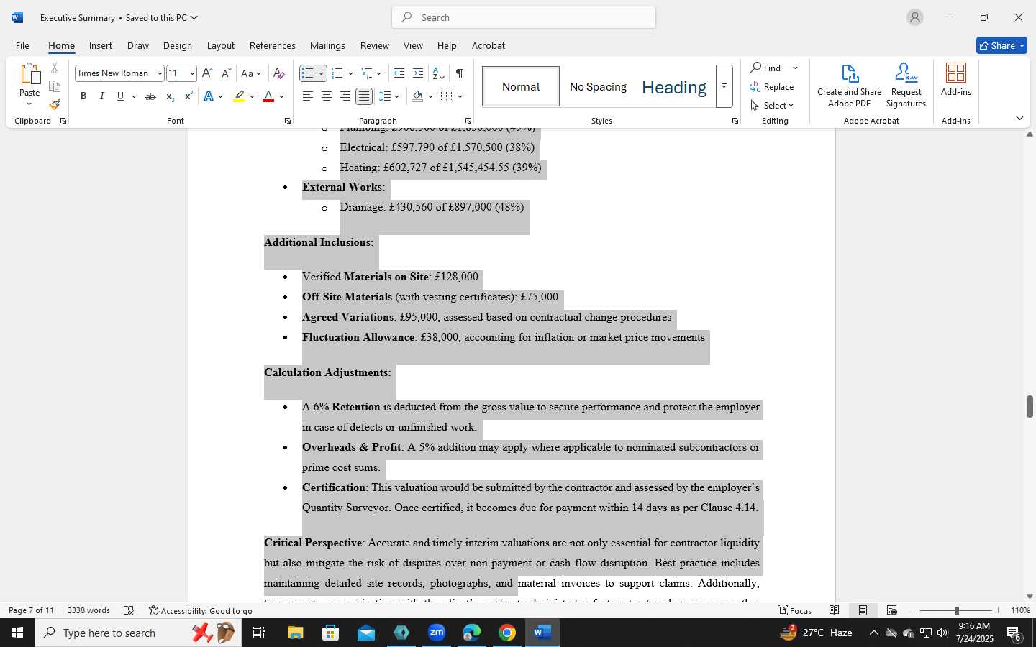
Task: Open the account profile icon
Action: (x=915, y=17)
